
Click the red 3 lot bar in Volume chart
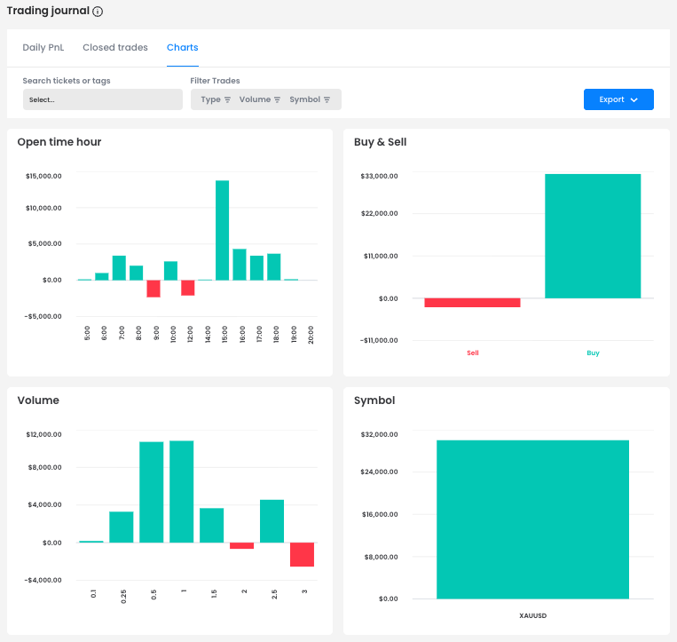click(x=302, y=554)
